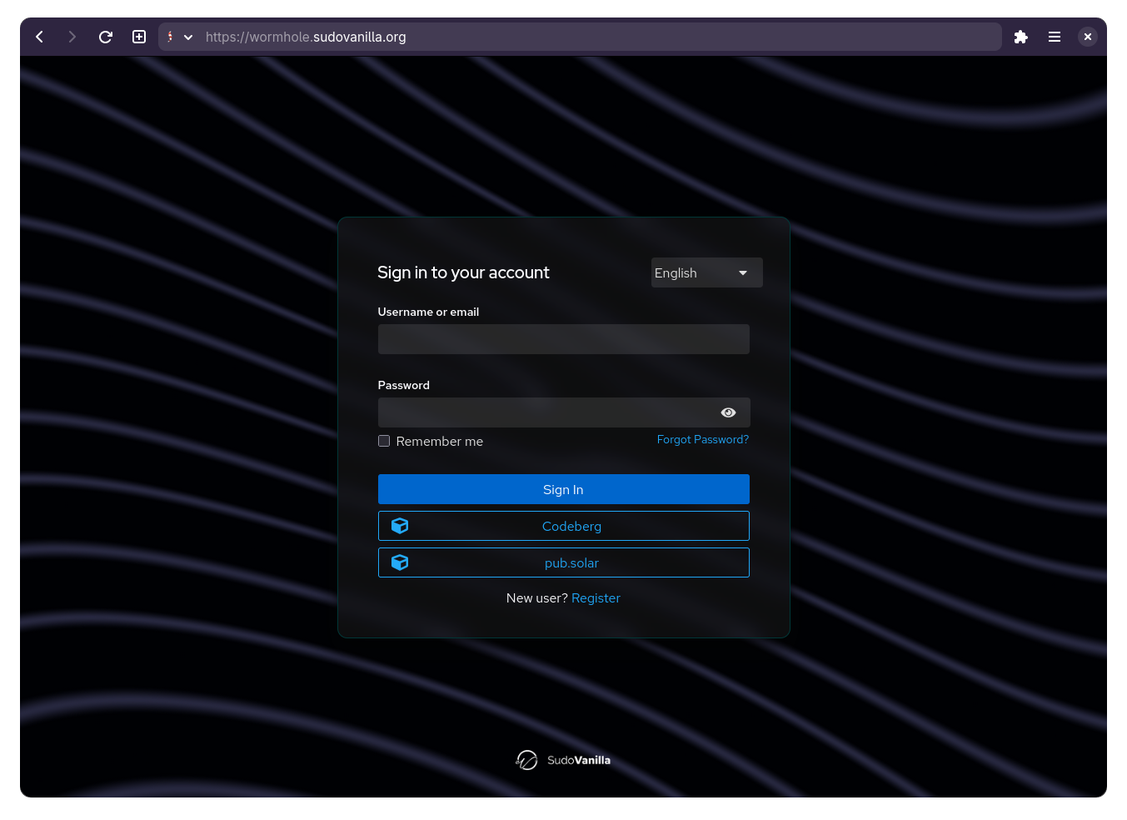Open the Register link for new users
The width and height of the screenshot is (1127, 820).
(596, 598)
